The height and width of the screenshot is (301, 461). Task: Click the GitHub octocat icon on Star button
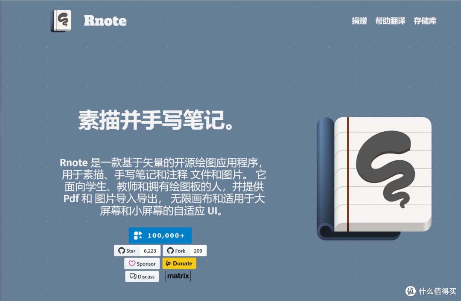pyautogui.click(x=121, y=251)
